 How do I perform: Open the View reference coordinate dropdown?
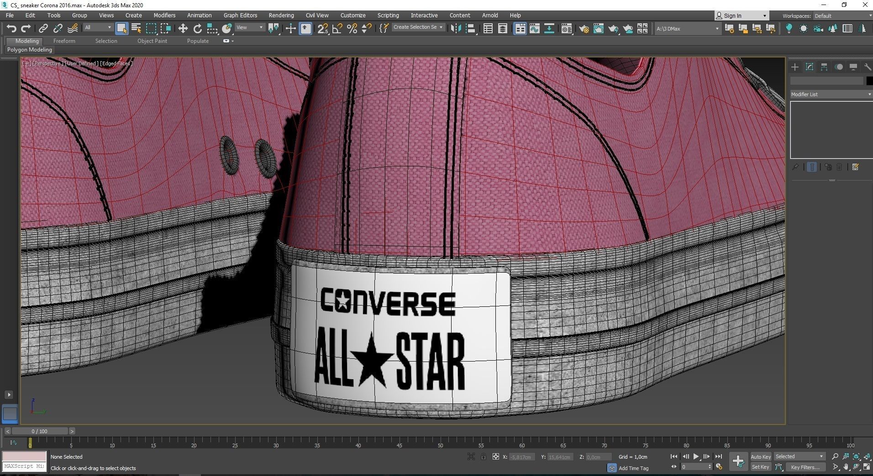[249, 28]
